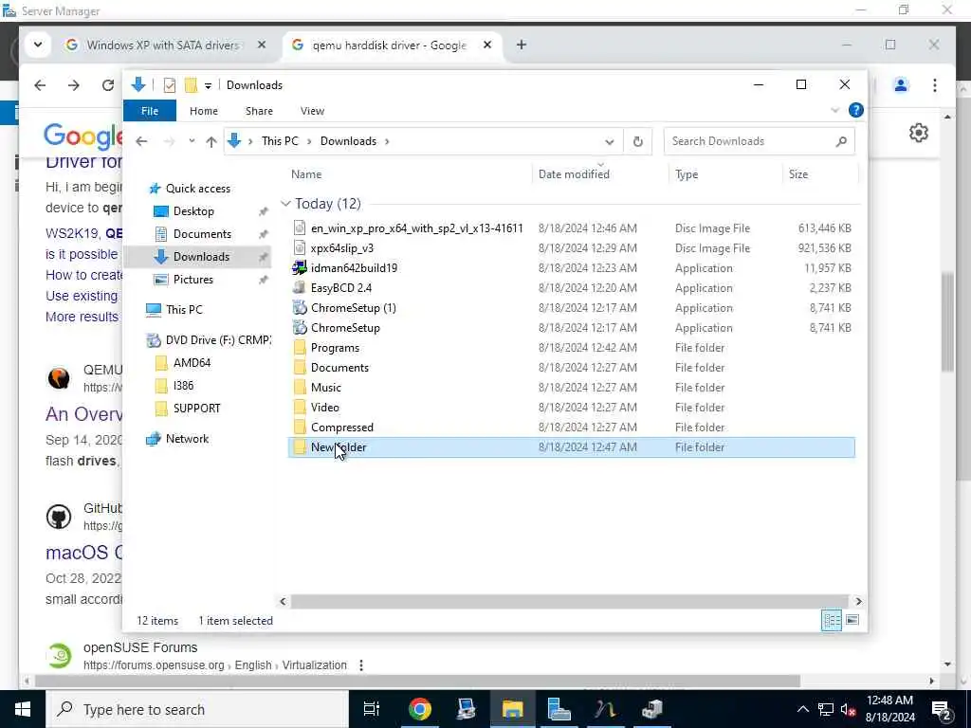
Task: Open the File tab in Explorer
Action: point(150,111)
